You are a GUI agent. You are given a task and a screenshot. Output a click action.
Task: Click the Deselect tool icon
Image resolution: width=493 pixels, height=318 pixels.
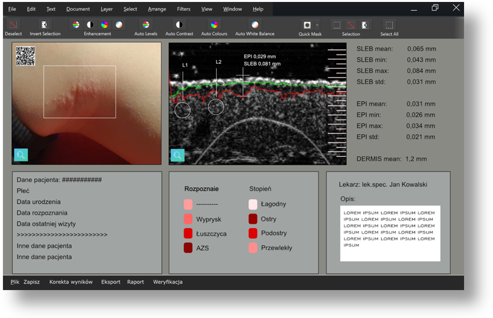tap(13, 25)
